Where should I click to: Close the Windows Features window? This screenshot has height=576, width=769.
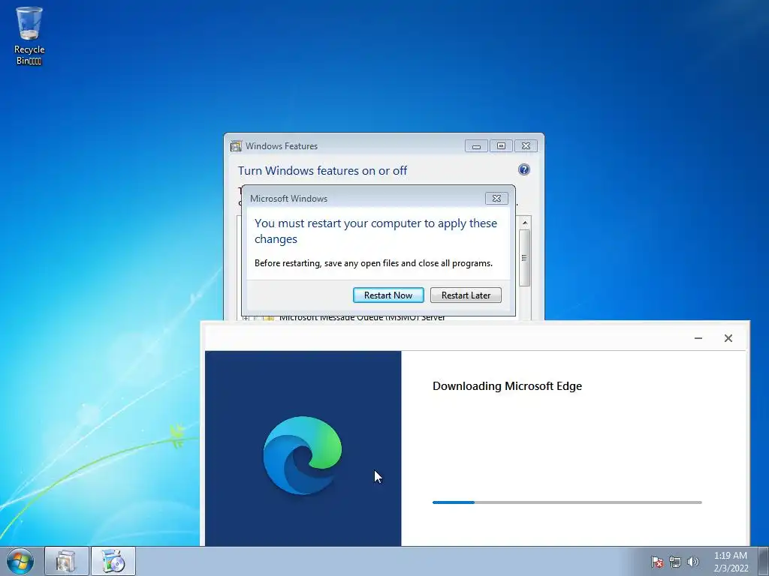(526, 146)
